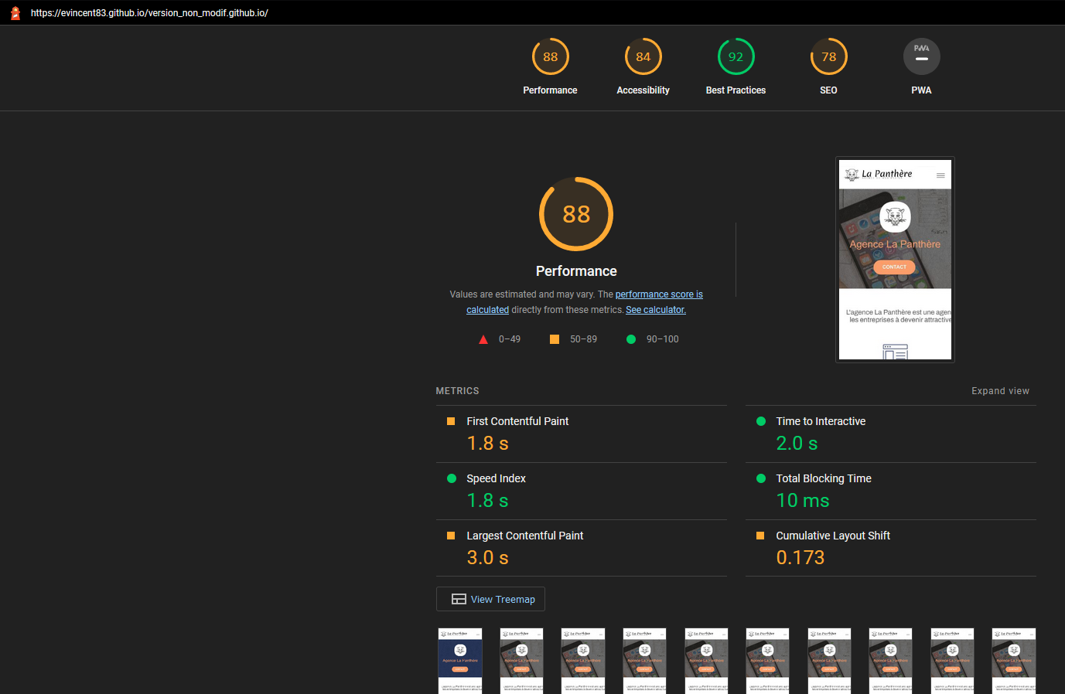Expand the metrics with Expand view
This screenshot has height=694, width=1065.
coord(1000,390)
